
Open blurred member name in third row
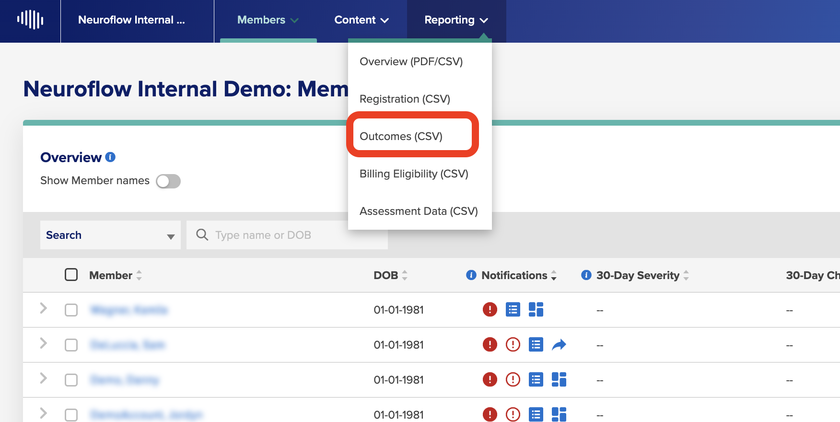point(125,380)
